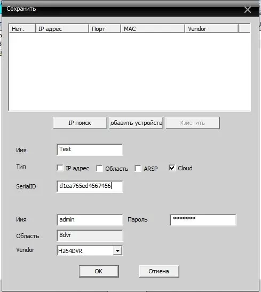Screen dimensions: 261x292
Task: Uncheck the Cloud type checkbox
Action: pyautogui.click(x=172, y=168)
